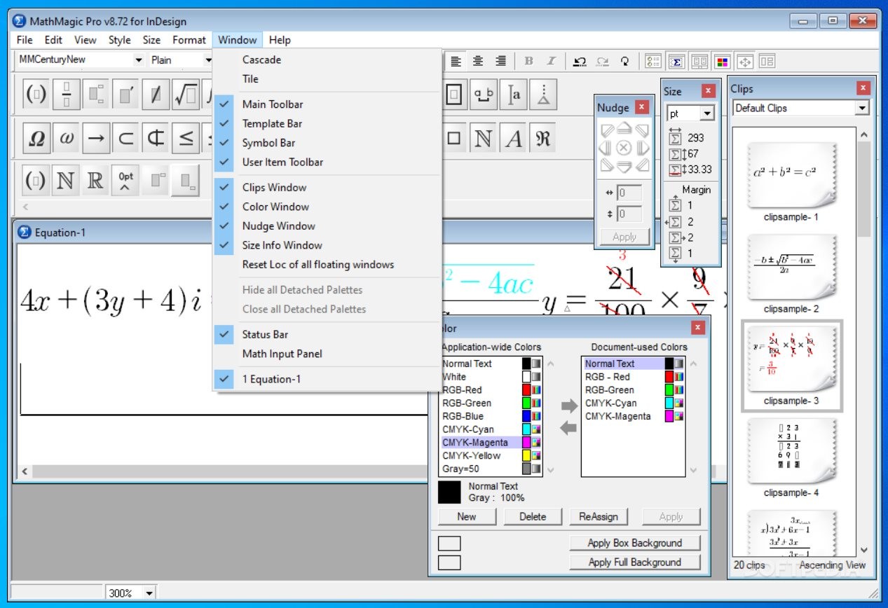
Task: Open the lowercase omega Greek symbol palette
Action: [67, 139]
